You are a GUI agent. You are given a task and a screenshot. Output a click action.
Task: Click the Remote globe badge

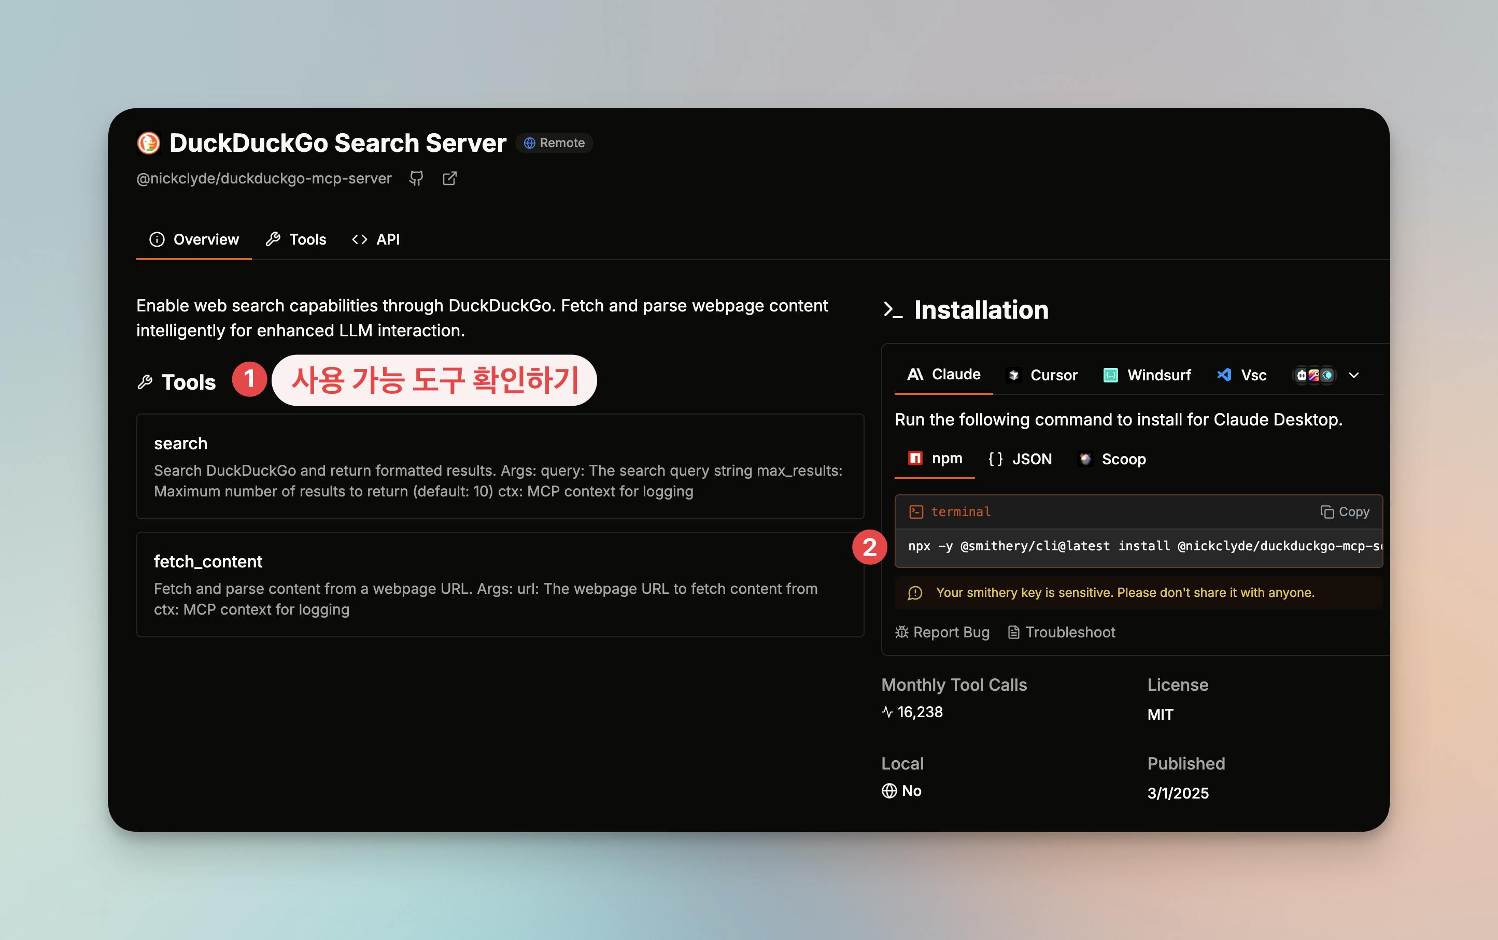[x=554, y=143]
